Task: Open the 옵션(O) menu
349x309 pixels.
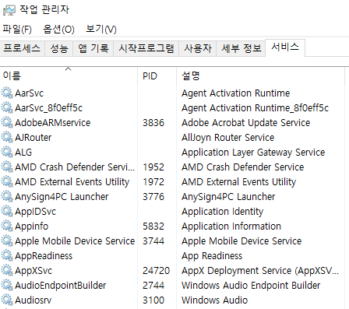Action: pyautogui.click(x=58, y=29)
